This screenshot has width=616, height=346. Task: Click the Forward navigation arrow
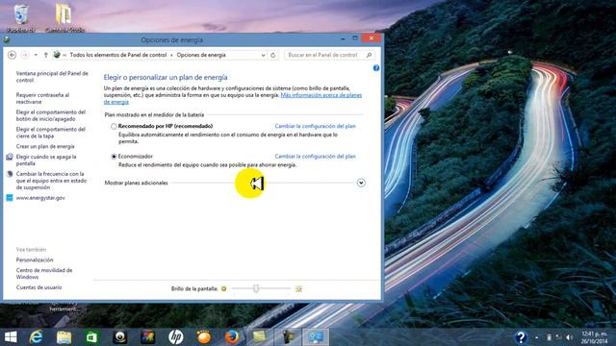(25, 55)
